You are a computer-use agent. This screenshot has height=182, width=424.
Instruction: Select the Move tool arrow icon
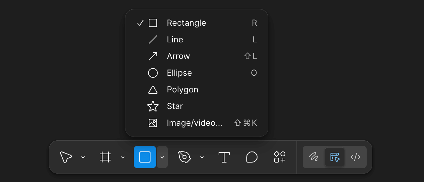pyautogui.click(x=66, y=157)
